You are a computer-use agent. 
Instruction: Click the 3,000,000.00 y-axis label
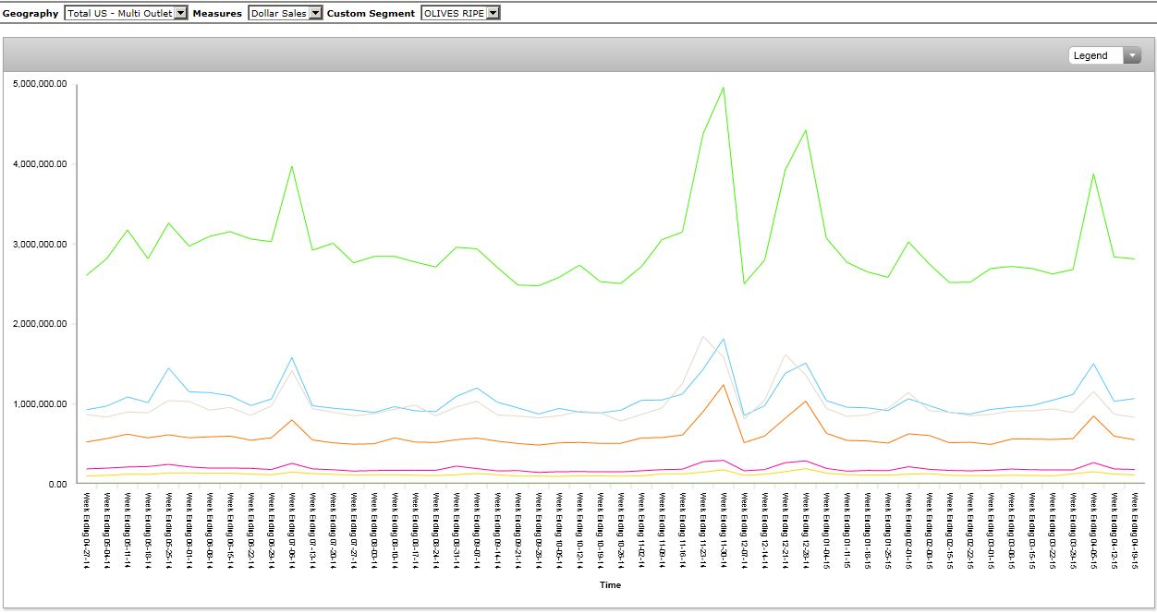point(41,244)
